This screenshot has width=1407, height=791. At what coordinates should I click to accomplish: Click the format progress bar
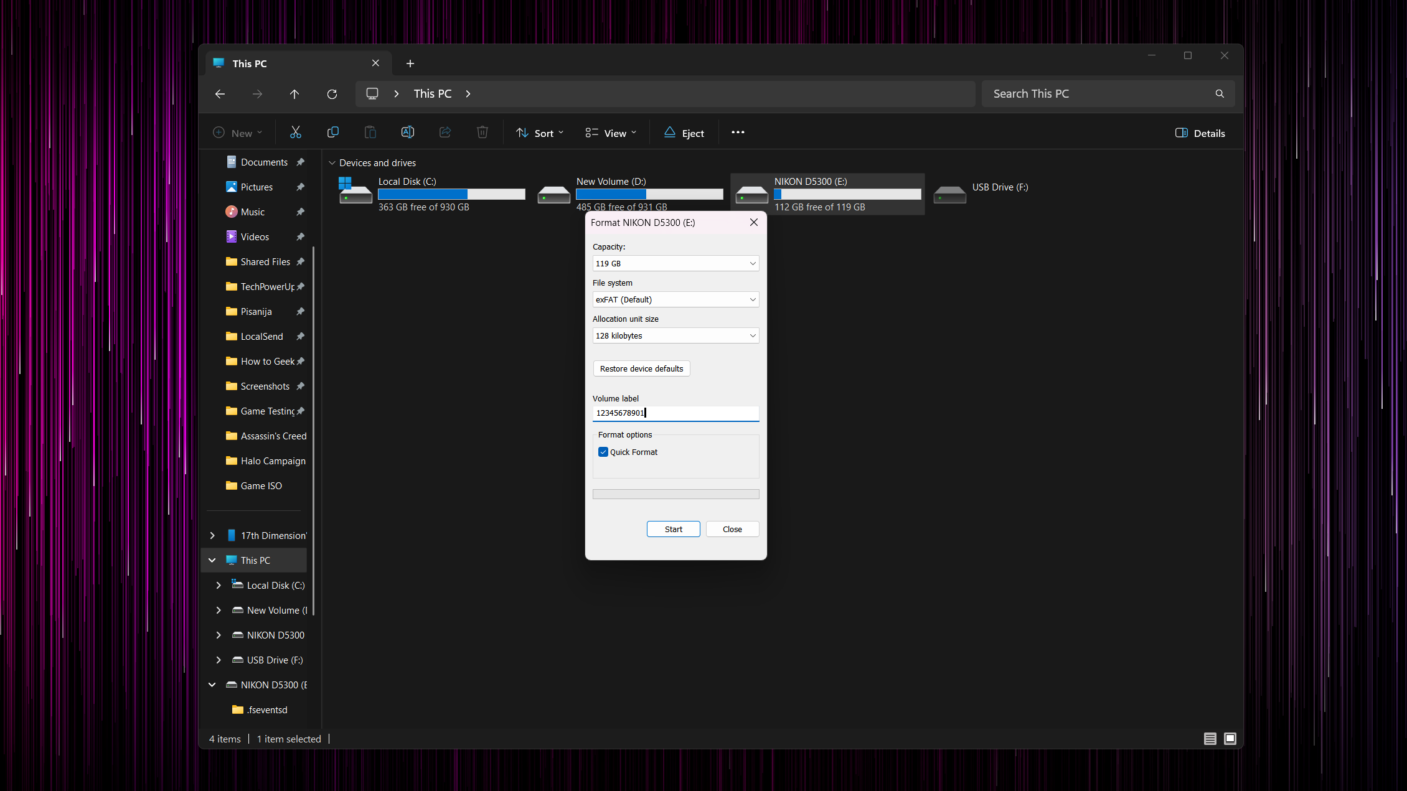point(675,495)
